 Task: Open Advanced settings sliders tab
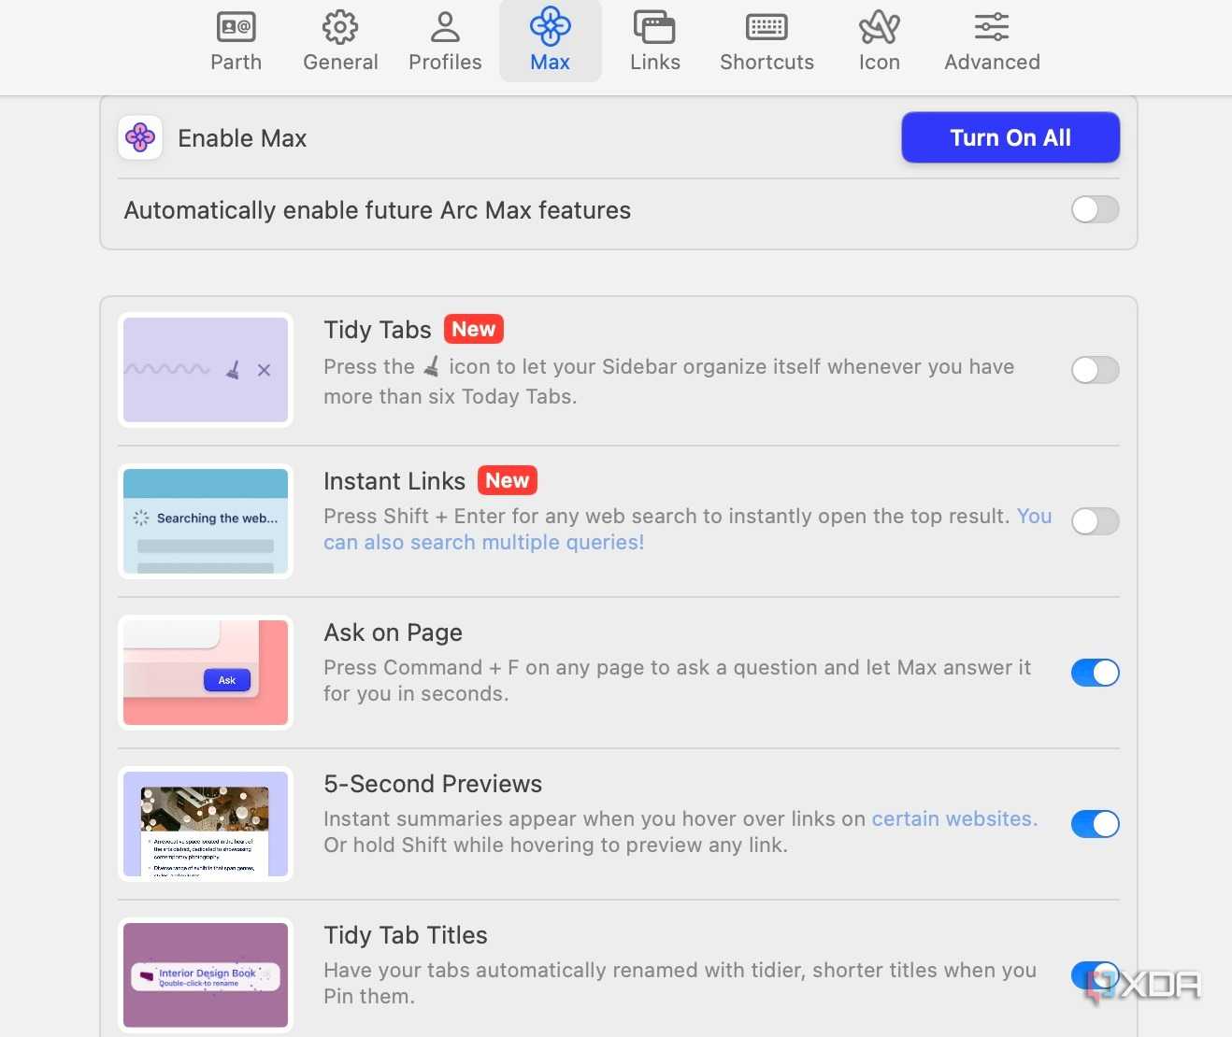992,42
